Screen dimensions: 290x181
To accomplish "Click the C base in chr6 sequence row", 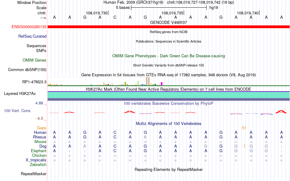I will [x=115, y=17].
